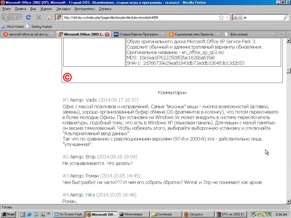Open author Nika's profile link
Image resolution: width=291 pixels, height=218 pixels.
pos(90,195)
